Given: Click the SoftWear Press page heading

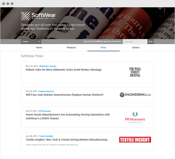Looking at the screenshot, I should tap(32, 56).
